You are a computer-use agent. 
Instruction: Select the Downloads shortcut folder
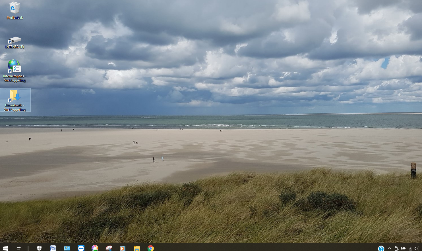(15, 100)
